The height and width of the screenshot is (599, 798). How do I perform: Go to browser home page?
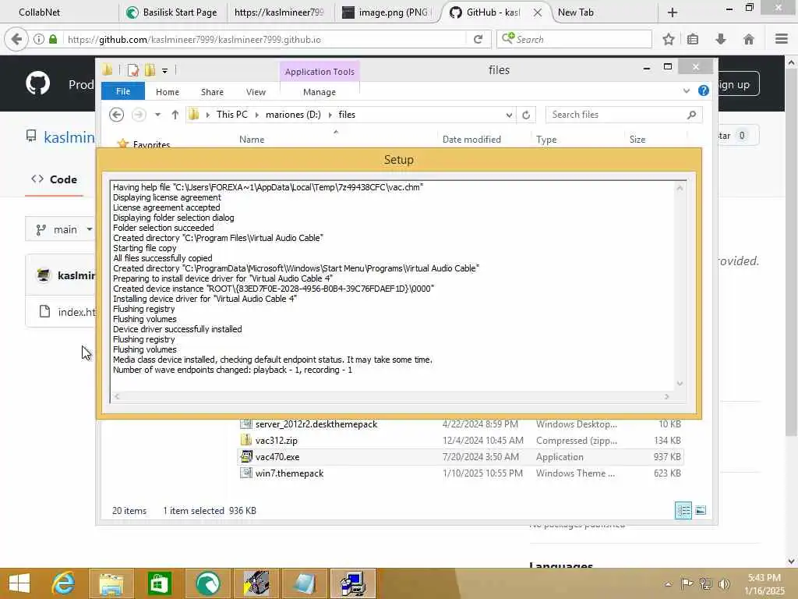749,39
